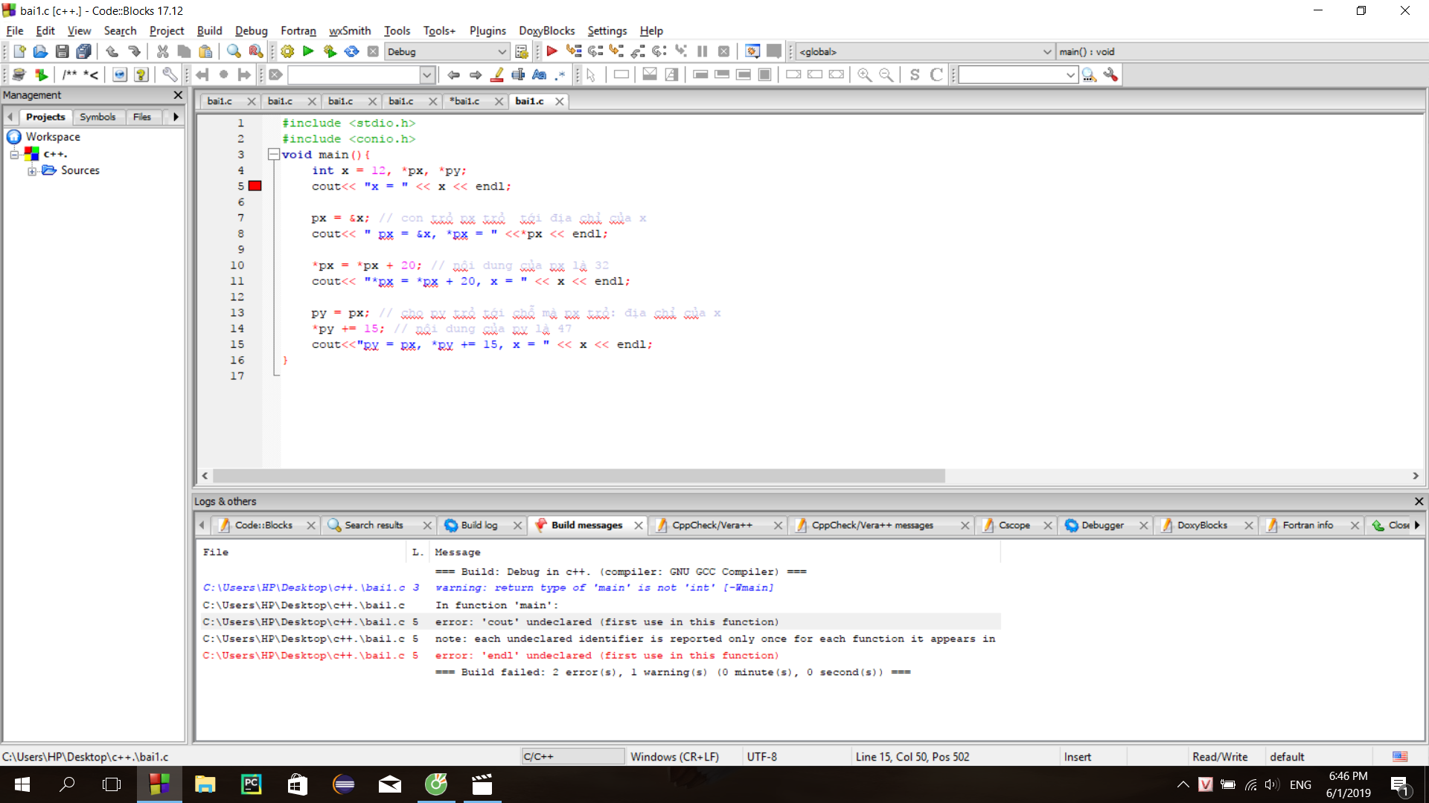Switch to the Search results tab
The image size is (1429, 803).
coord(373,525)
